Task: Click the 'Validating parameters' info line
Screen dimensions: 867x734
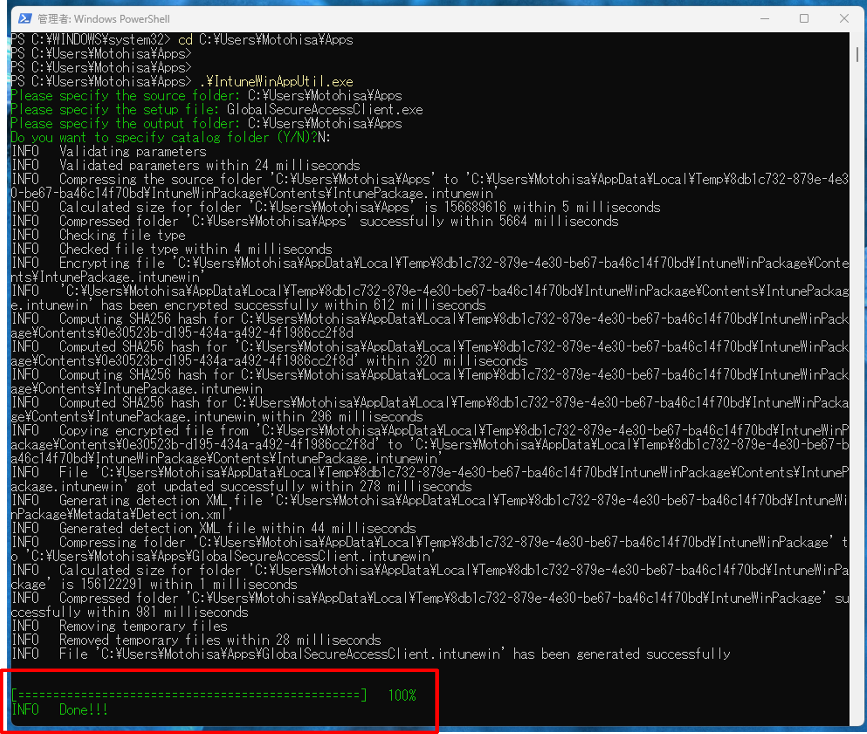Action: click(x=133, y=152)
